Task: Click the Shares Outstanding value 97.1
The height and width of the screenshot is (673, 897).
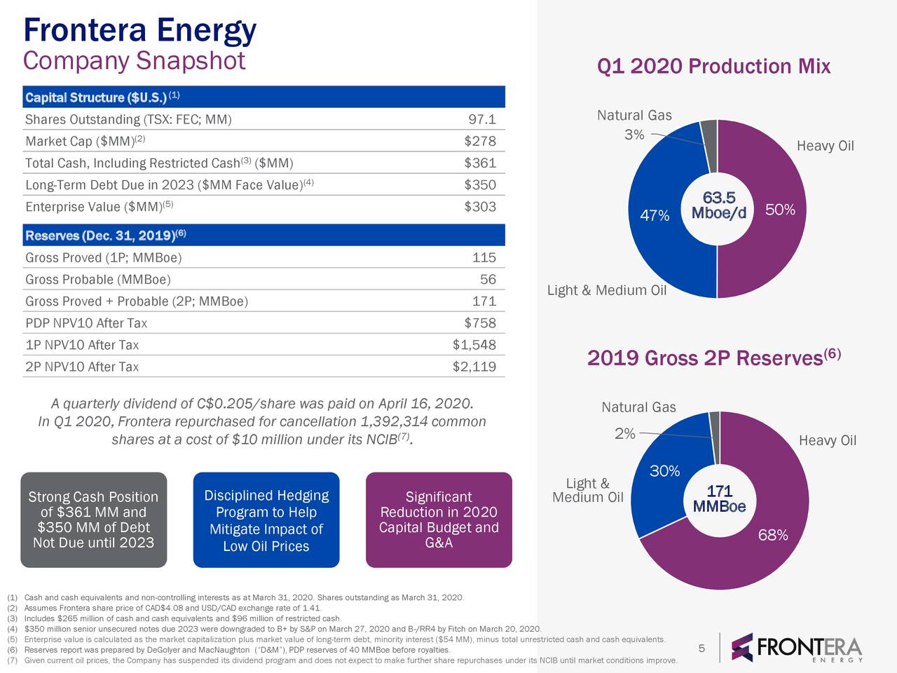Action: tap(482, 120)
